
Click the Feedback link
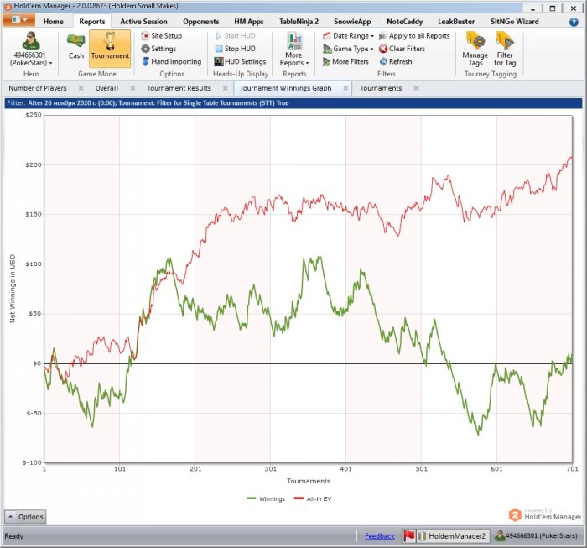380,536
